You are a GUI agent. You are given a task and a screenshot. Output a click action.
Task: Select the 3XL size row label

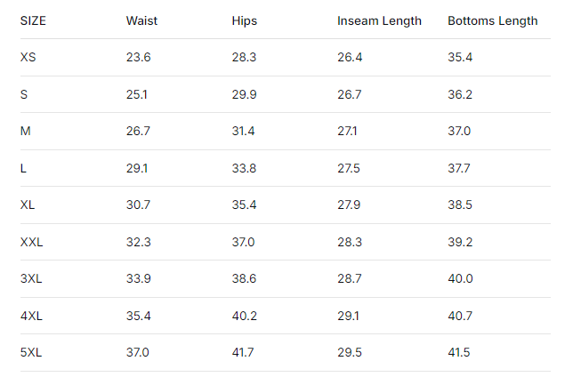tap(31, 279)
